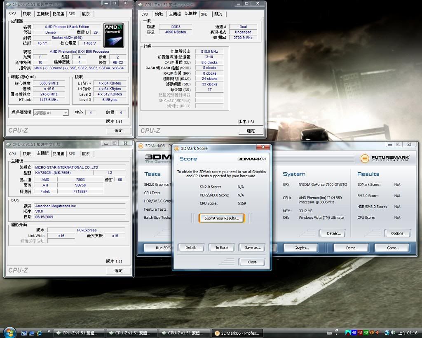Click the orange icon in the 3DMark Score title bar
This screenshot has width=422, height=338.
point(176,148)
